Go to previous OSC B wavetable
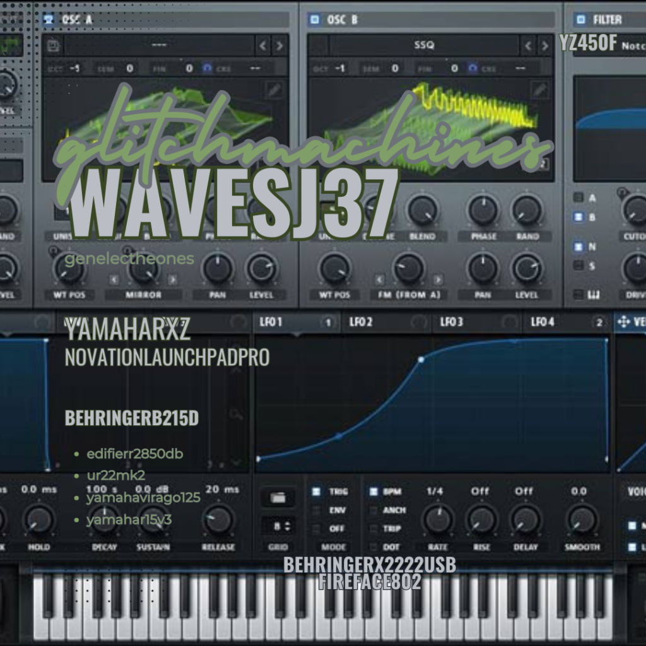 coord(528,45)
